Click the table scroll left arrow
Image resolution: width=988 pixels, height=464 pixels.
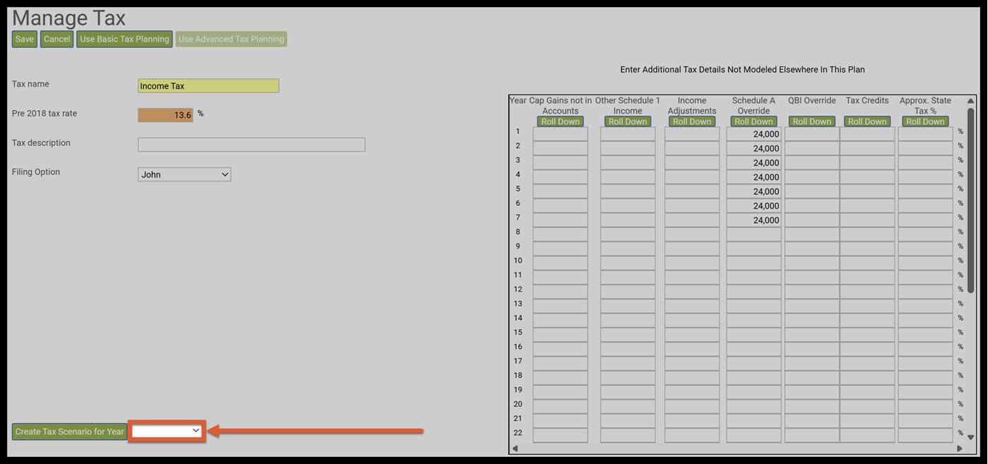(x=514, y=448)
